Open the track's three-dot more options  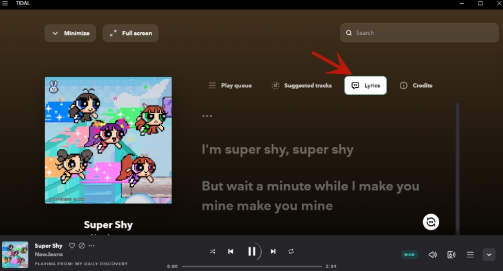92,246
